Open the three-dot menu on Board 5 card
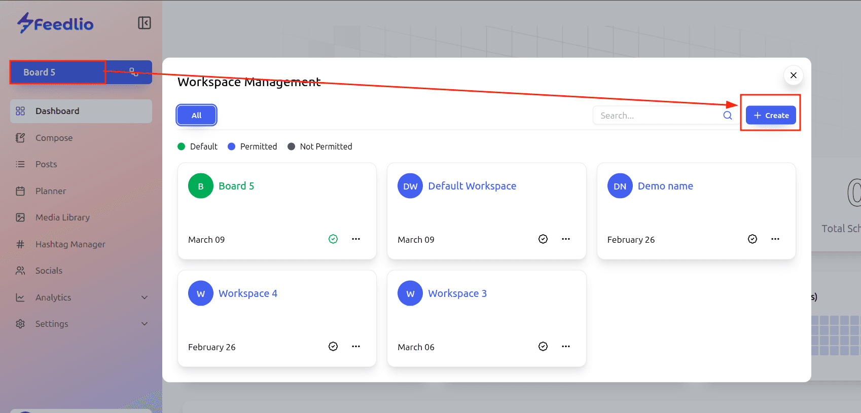 click(x=356, y=239)
